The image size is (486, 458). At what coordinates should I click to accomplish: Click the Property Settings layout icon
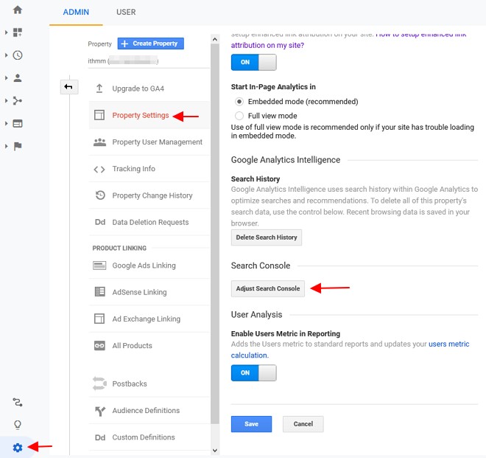99,115
